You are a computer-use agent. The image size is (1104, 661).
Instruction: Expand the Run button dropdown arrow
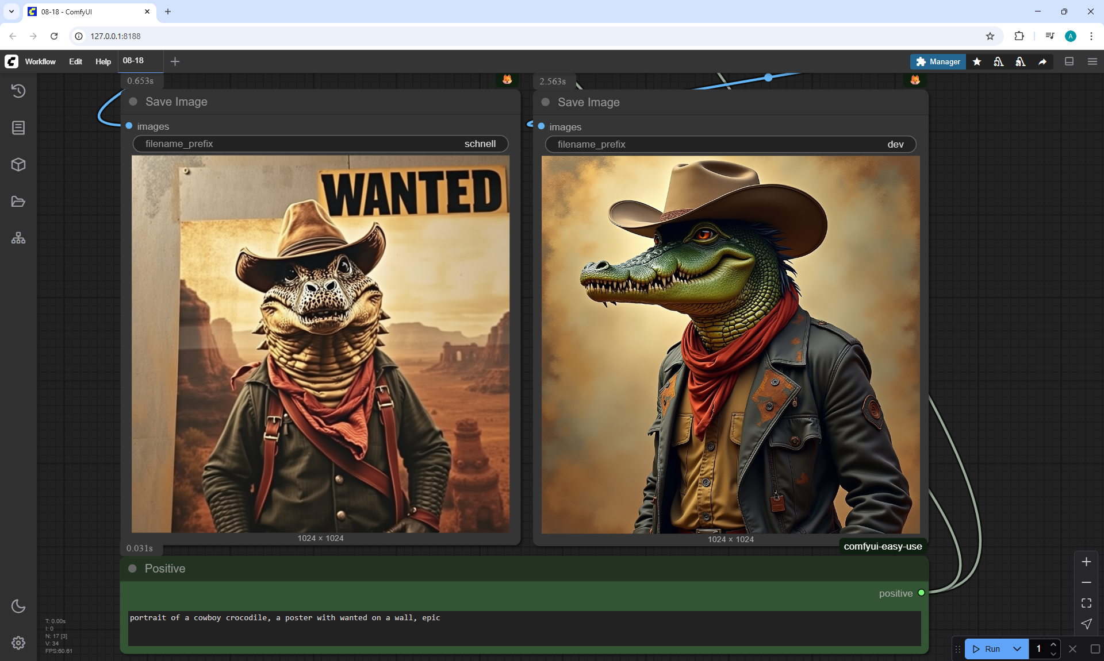[1017, 649]
